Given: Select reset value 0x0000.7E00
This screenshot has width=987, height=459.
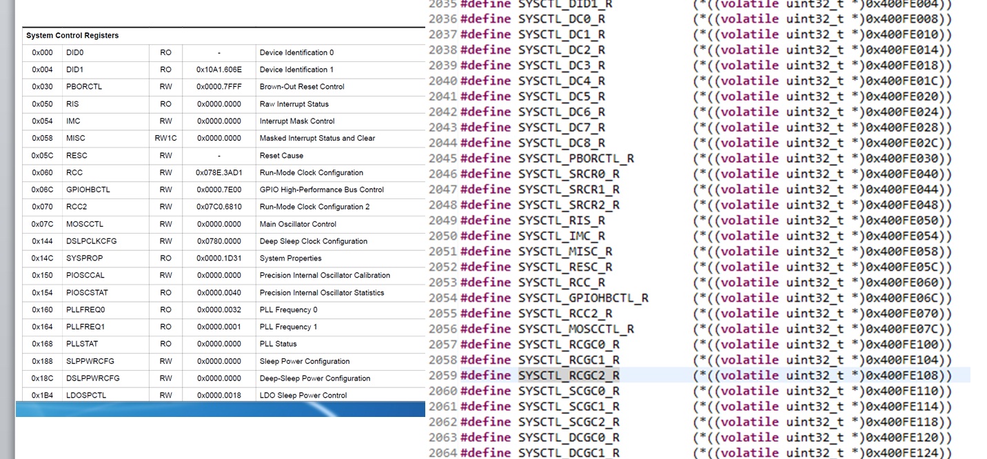Looking at the screenshot, I should tap(219, 190).
